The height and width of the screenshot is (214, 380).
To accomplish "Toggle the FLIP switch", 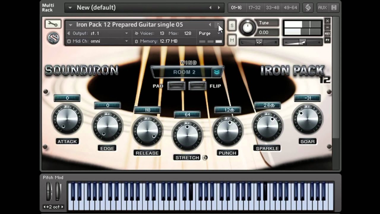I will (197, 86).
